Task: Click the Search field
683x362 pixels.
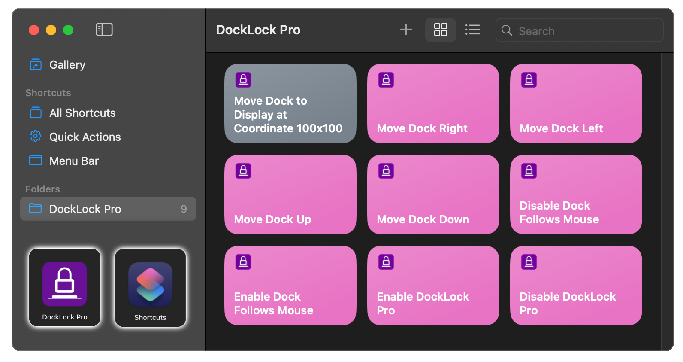Action: coord(580,30)
